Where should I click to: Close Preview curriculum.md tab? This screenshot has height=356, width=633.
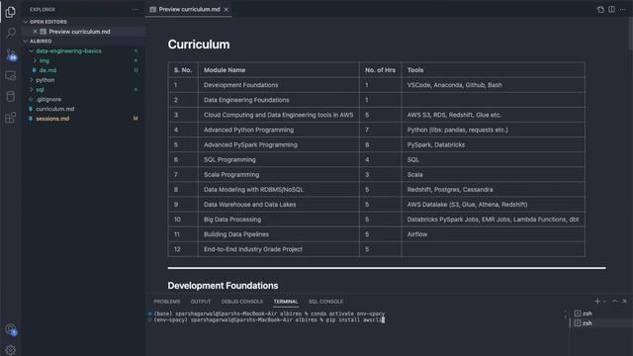coord(226,9)
